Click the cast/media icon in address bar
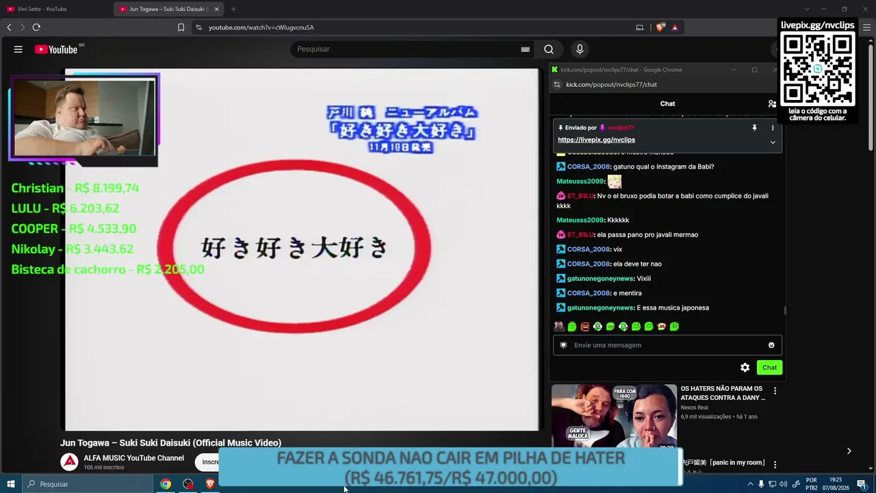The height and width of the screenshot is (493, 876). click(x=640, y=27)
